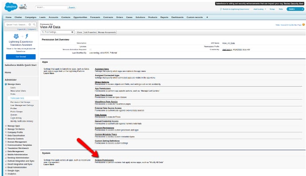
Task: Open the Opportunities tab
Action: (x=80, y=17)
